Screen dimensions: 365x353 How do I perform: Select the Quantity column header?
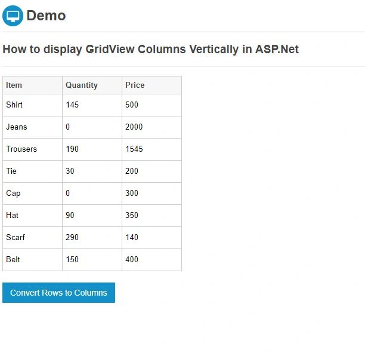pos(92,85)
